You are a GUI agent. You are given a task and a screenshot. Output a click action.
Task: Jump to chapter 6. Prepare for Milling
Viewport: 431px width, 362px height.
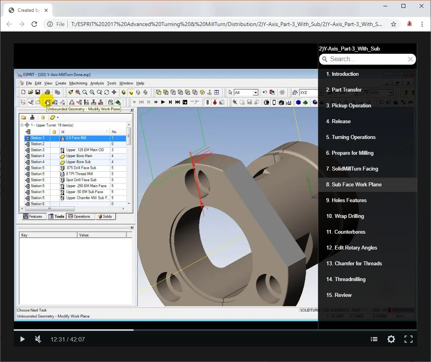click(367, 153)
